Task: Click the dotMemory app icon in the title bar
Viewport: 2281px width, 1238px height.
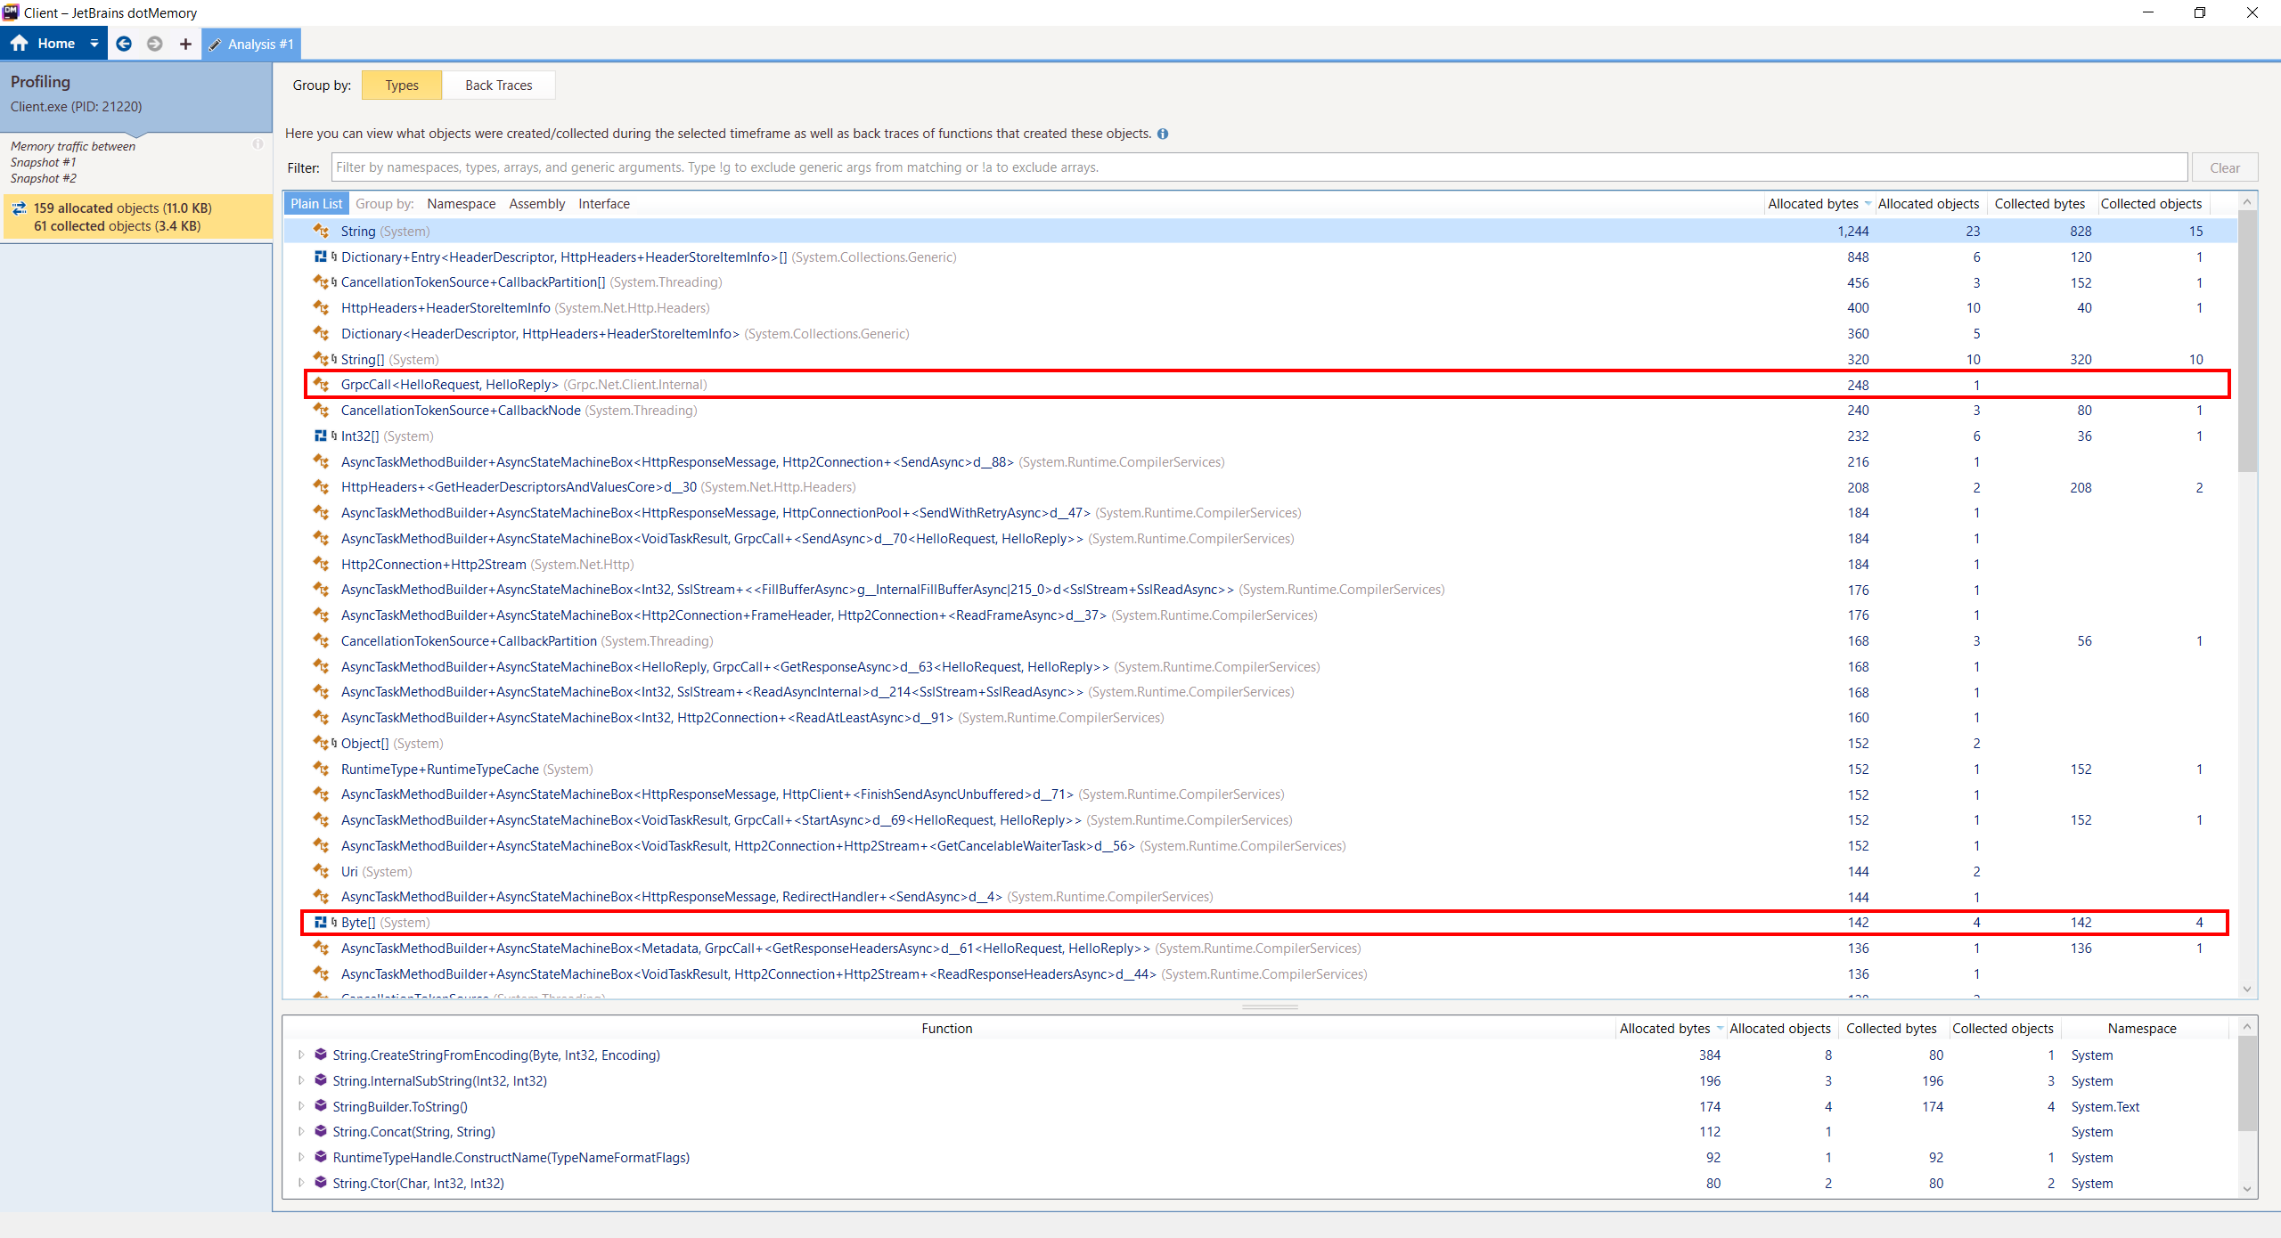Action: pos(10,12)
